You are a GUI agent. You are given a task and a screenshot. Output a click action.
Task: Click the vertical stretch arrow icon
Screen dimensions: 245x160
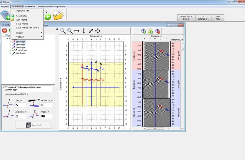click(84, 31)
